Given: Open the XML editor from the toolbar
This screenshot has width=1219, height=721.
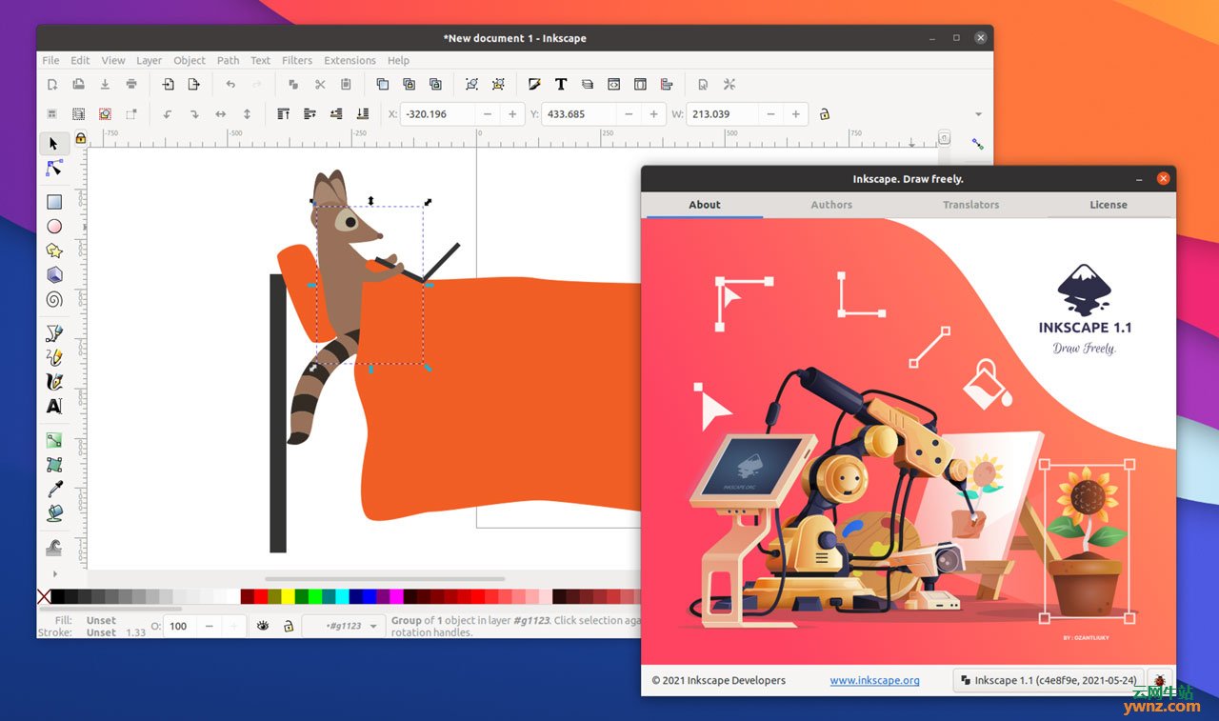Looking at the screenshot, I should point(614,84).
